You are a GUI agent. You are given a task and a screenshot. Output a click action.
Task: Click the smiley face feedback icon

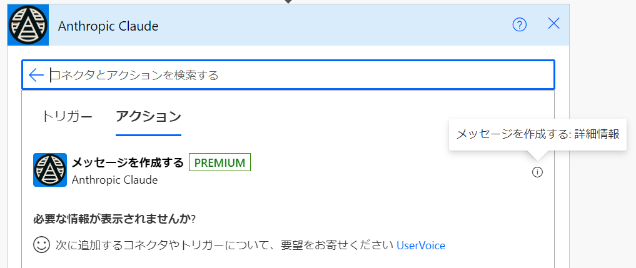41,245
